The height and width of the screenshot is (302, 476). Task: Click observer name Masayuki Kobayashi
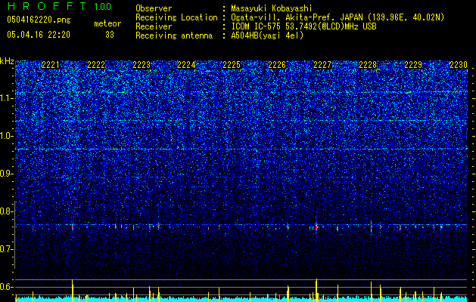pyautogui.click(x=272, y=9)
